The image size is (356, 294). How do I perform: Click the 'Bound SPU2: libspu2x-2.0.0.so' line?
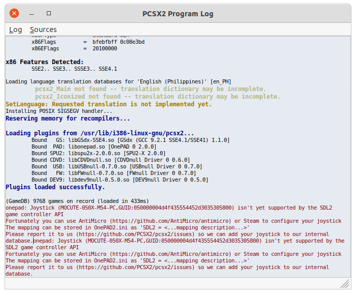pyautogui.click(x=99, y=153)
